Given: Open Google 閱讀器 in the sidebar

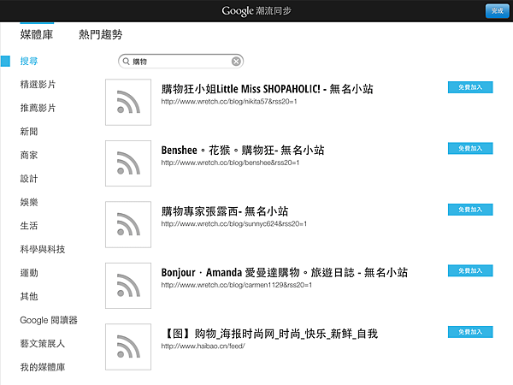Looking at the screenshot, I should tap(49, 320).
